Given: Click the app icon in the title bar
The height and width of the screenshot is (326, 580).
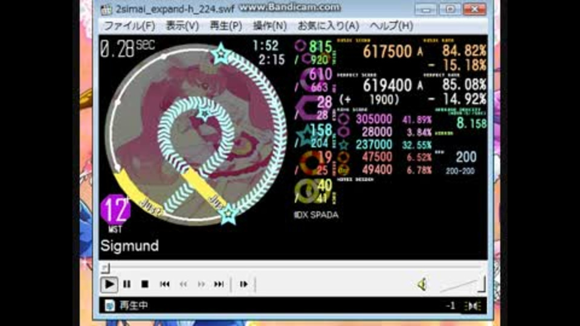Looking at the screenshot, I should pyautogui.click(x=106, y=10).
